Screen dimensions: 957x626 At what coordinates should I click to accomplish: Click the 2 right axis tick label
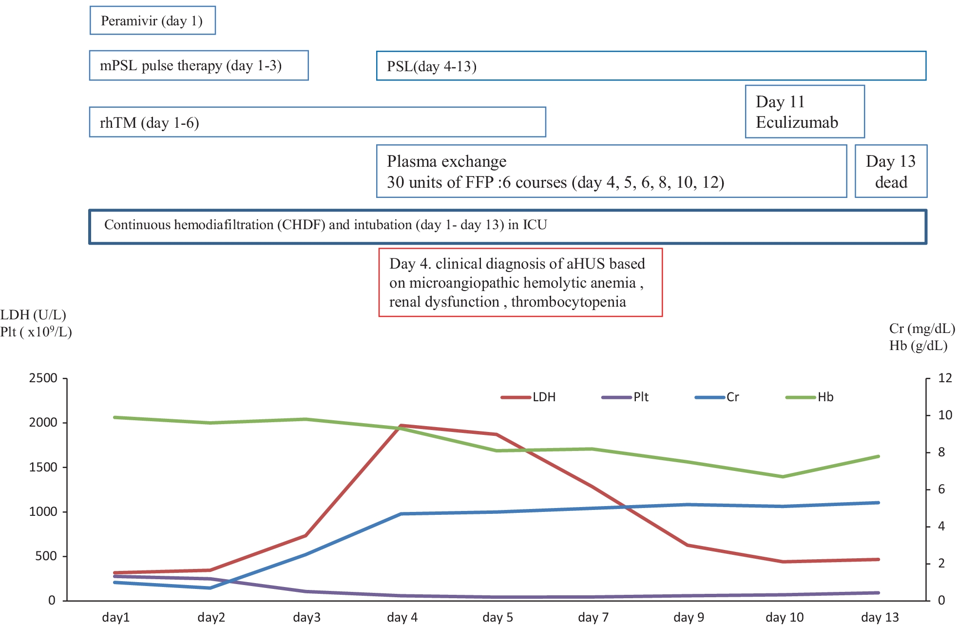click(942, 564)
